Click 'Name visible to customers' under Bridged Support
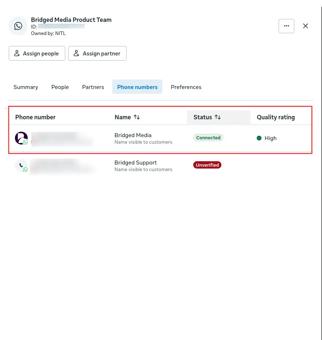 [x=143, y=169]
